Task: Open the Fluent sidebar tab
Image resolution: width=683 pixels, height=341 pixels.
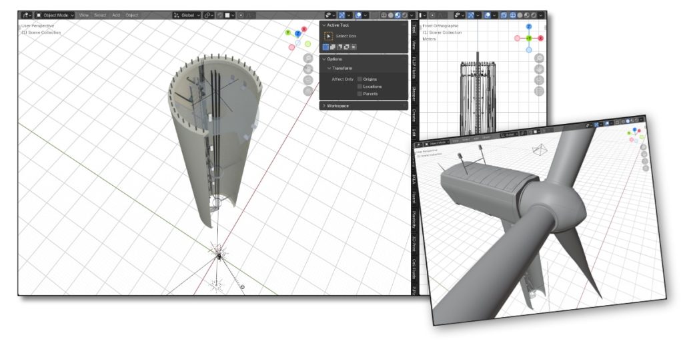Action: (414, 198)
